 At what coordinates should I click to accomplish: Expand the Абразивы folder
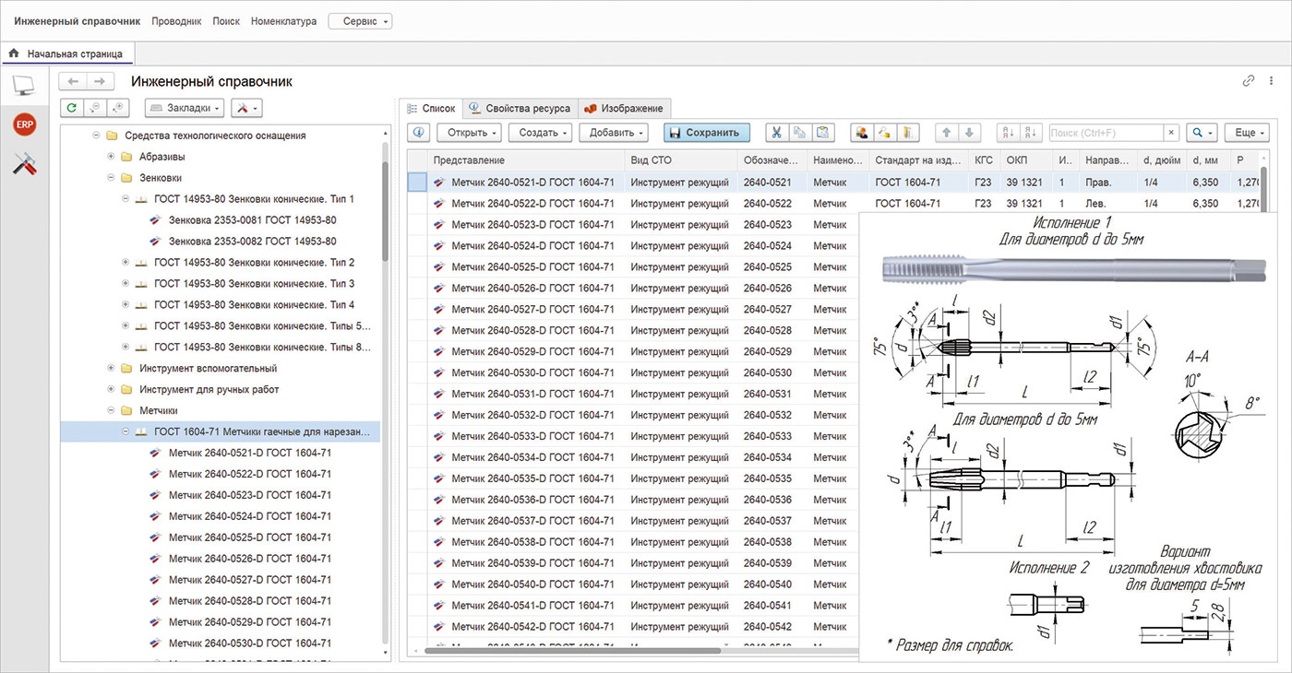[x=112, y=157]
